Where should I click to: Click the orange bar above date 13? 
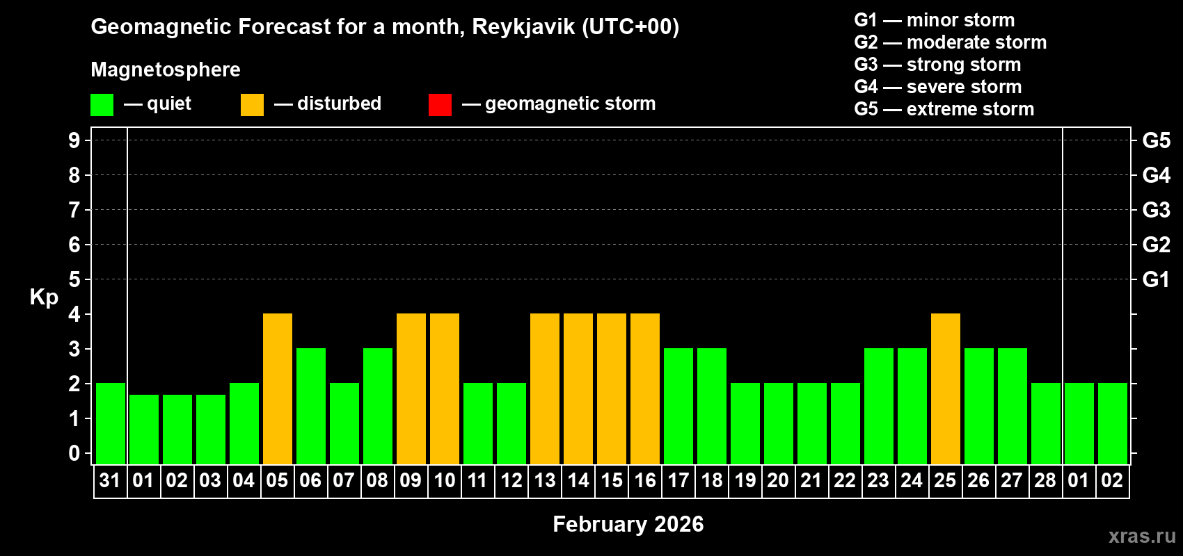[545, 389]
